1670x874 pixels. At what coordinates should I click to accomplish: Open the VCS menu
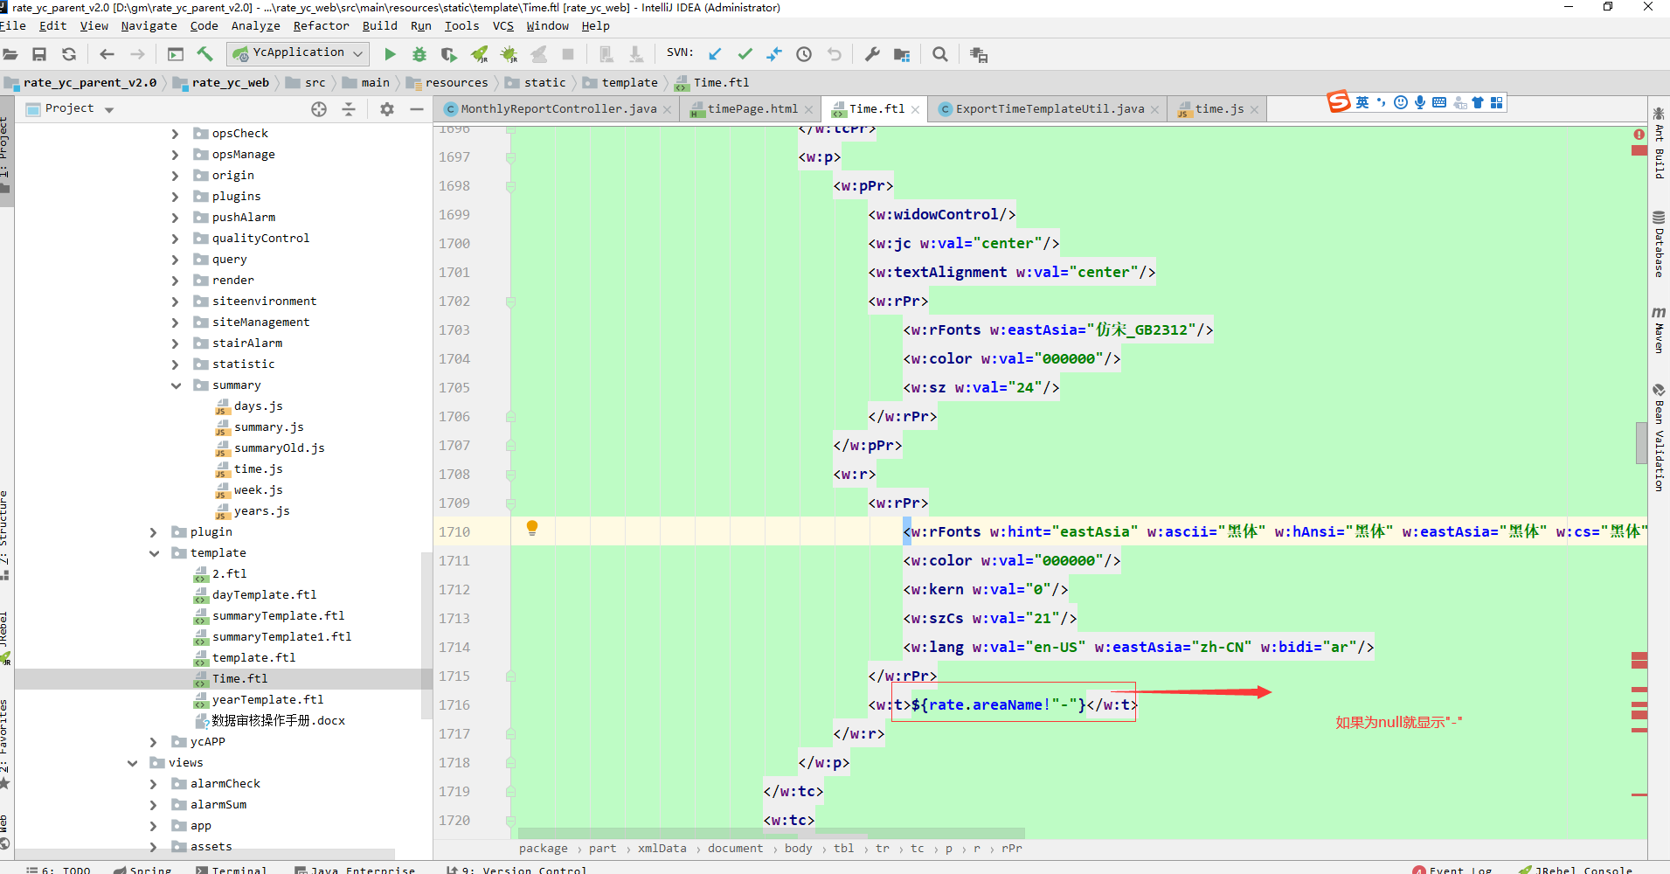click(x=503, y=26)
